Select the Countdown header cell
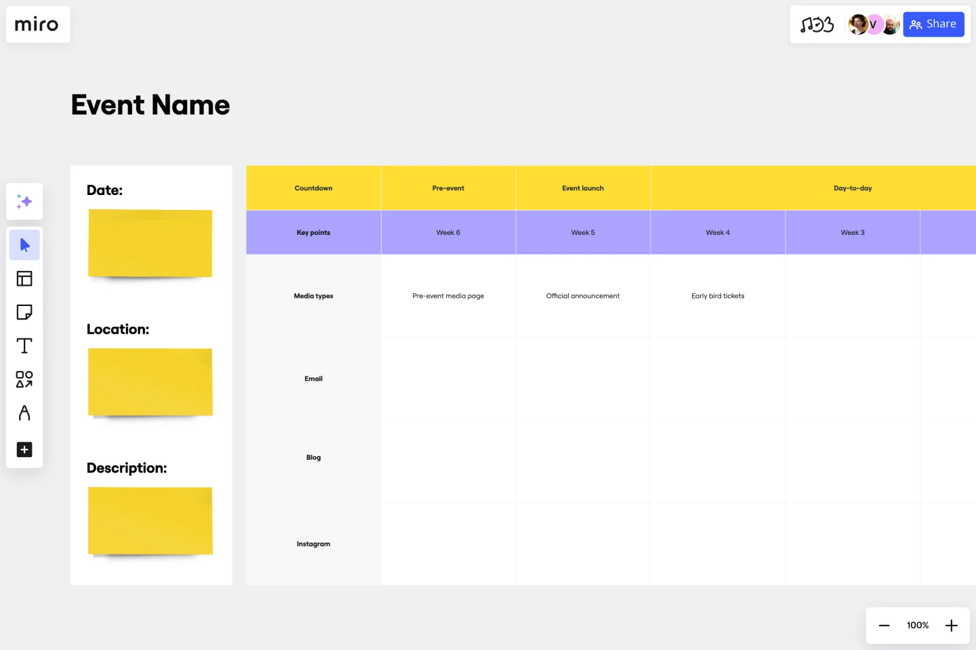Screen dimensions: 976x650 [x=314, y=188]
